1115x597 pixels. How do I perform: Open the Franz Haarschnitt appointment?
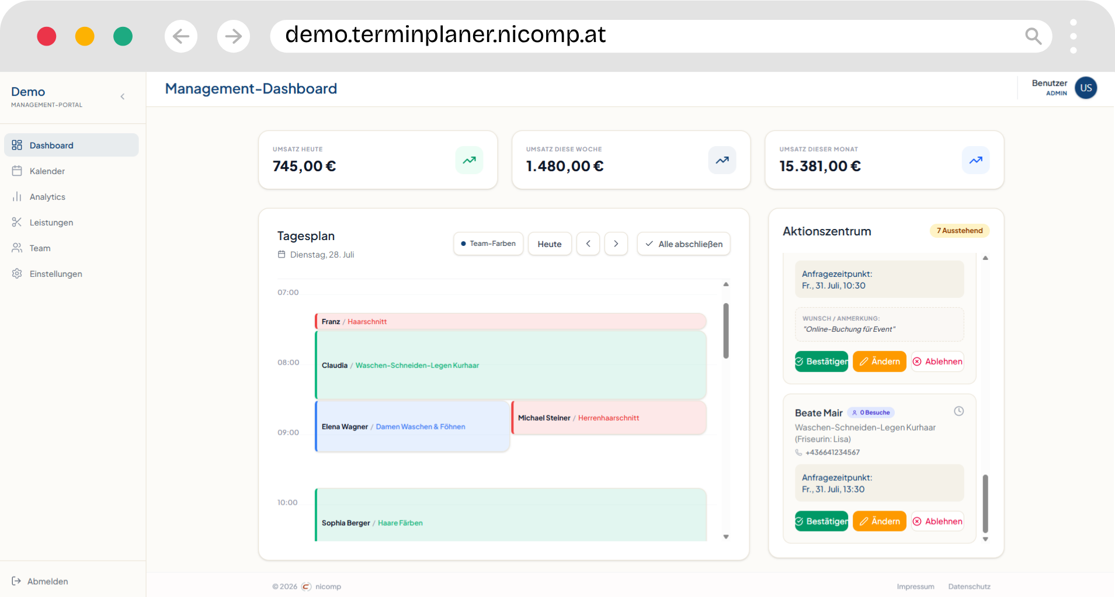pyautogui.click(x=510, y=321)
